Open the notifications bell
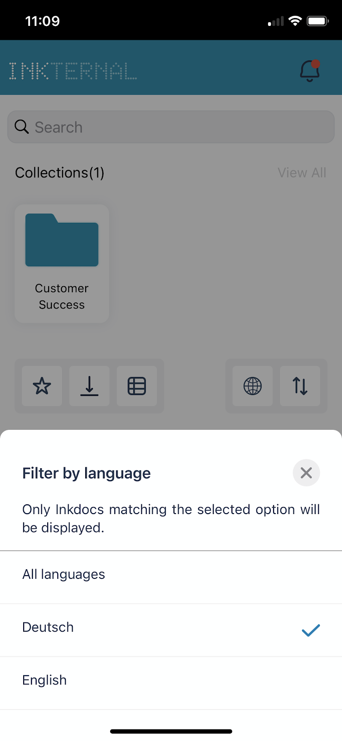This screenshot has width=342, height=741. click(x=310, y=71)
